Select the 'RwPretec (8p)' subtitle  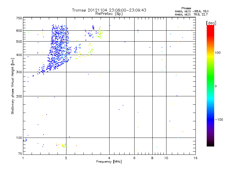pos(109,14)
